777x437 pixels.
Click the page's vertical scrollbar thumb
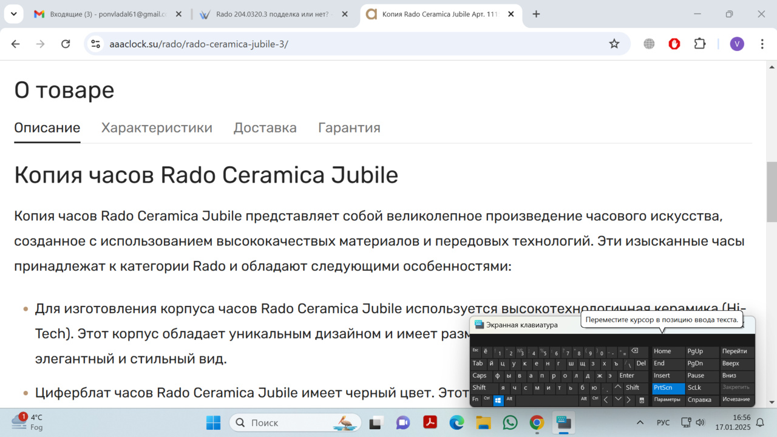(x=772, y=191)
